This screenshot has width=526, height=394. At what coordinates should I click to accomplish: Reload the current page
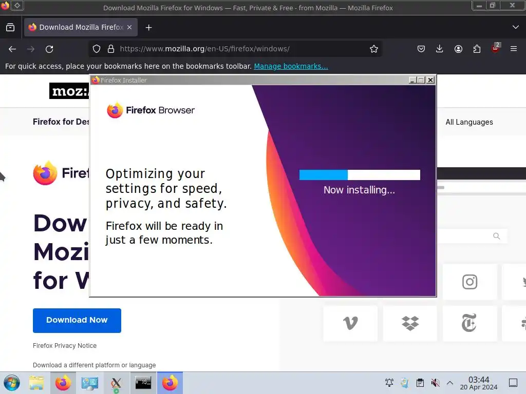coord(49,49)
